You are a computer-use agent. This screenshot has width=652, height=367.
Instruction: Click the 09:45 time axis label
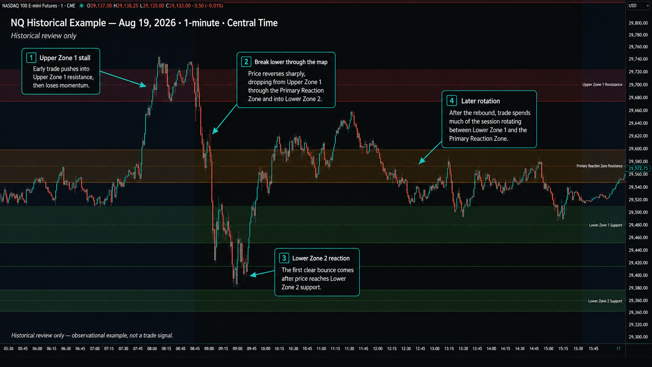(252, 349)
